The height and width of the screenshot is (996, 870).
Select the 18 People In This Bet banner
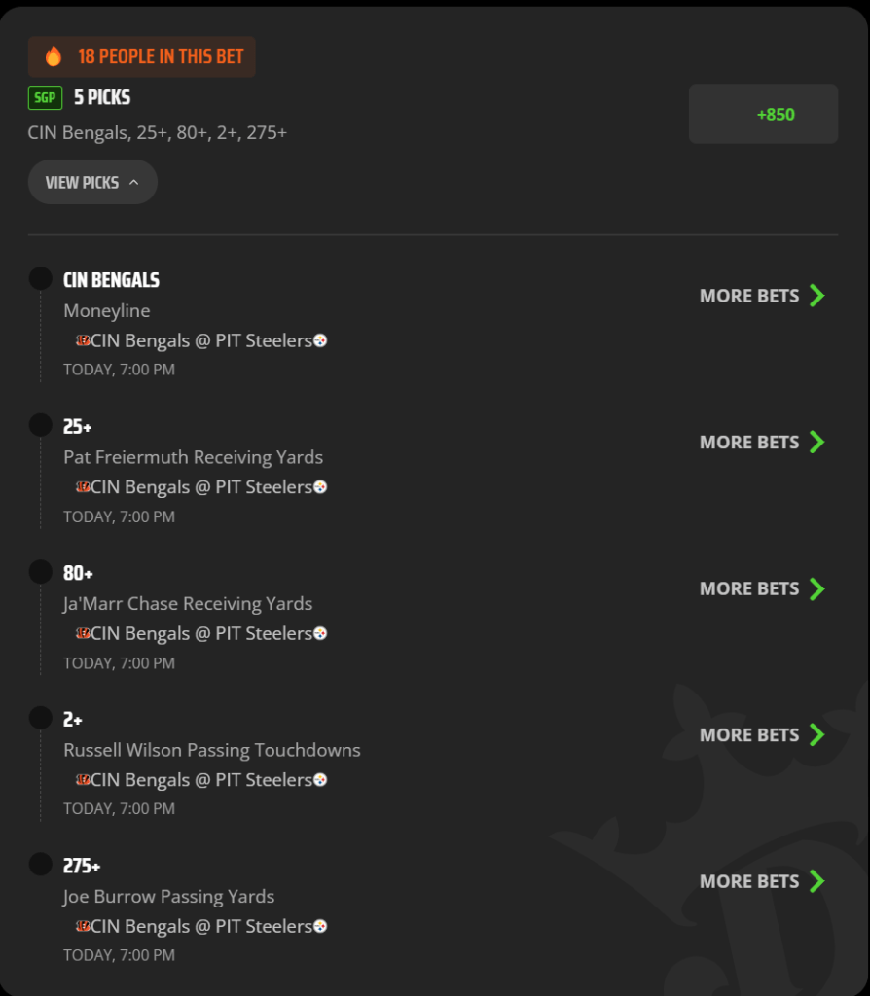[x=142, y=56]
